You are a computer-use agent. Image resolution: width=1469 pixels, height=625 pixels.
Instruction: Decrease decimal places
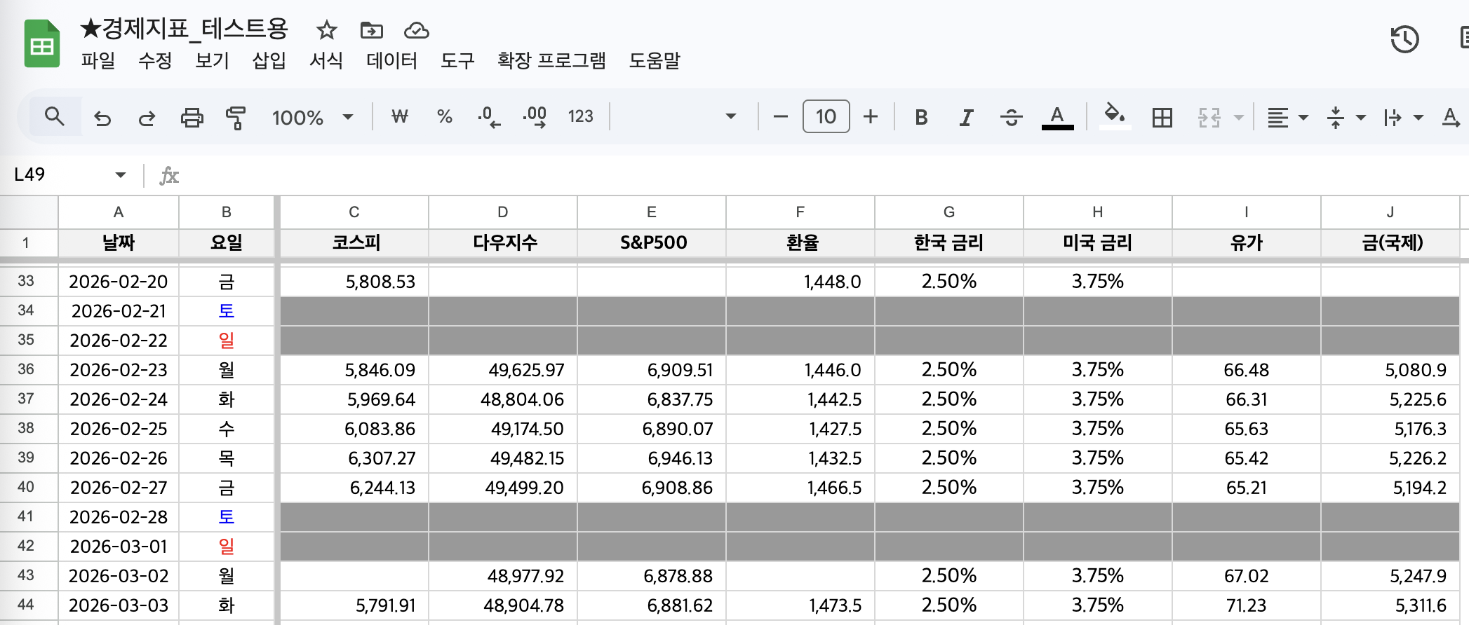click(x=489, y=117)
